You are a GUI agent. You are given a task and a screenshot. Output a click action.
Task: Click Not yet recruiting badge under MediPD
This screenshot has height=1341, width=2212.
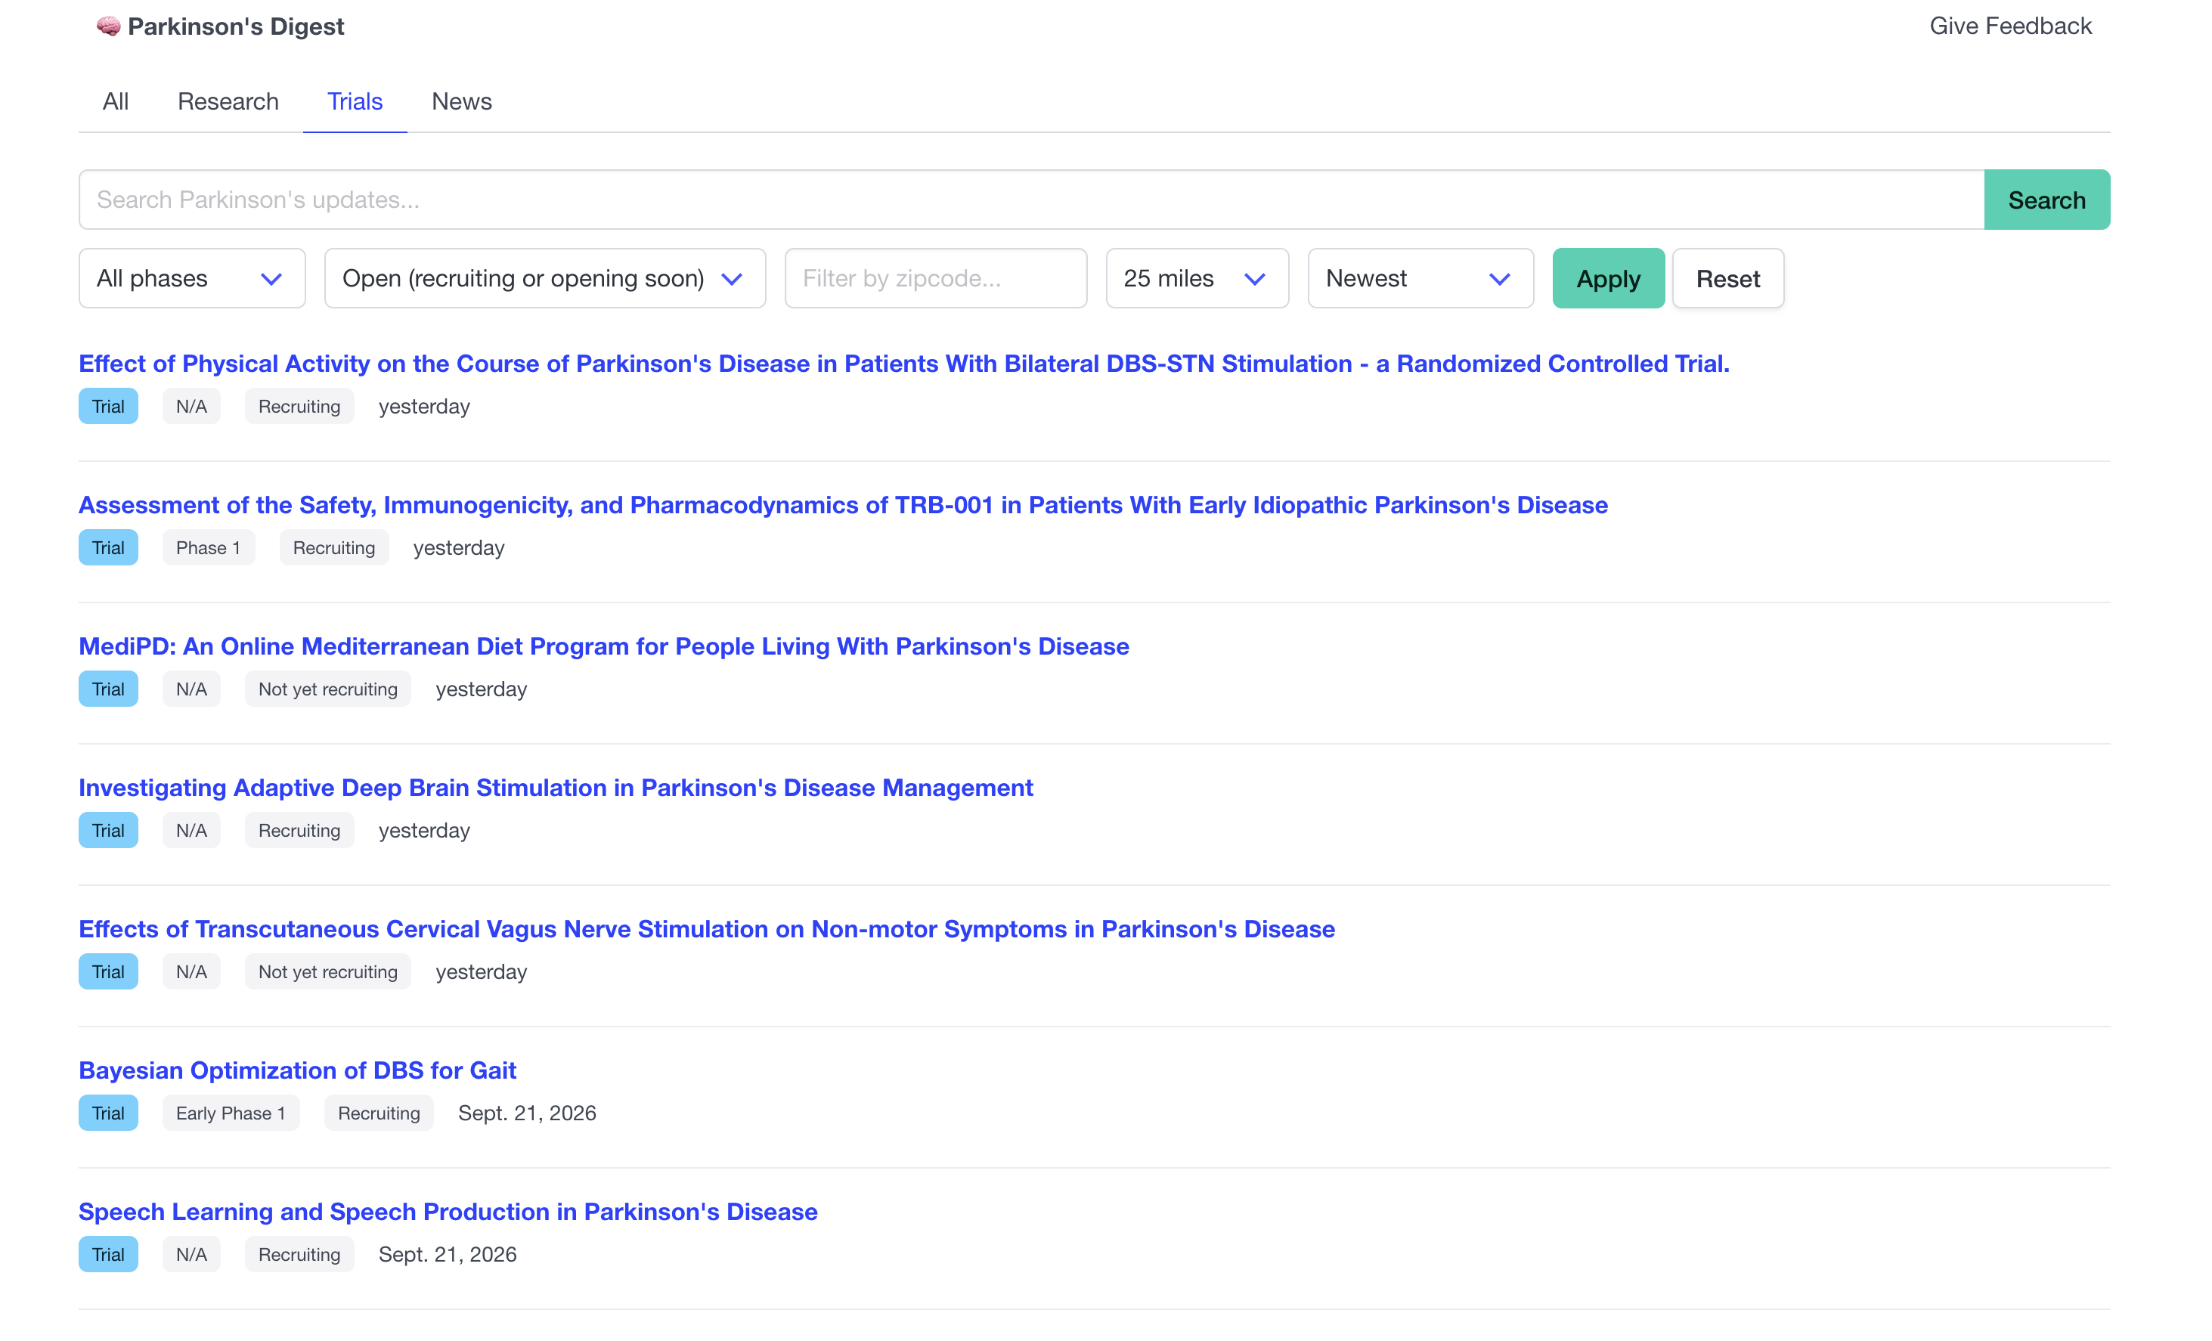click(327, 689)
